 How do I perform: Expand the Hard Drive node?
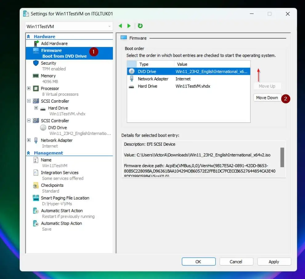point(36,108)
